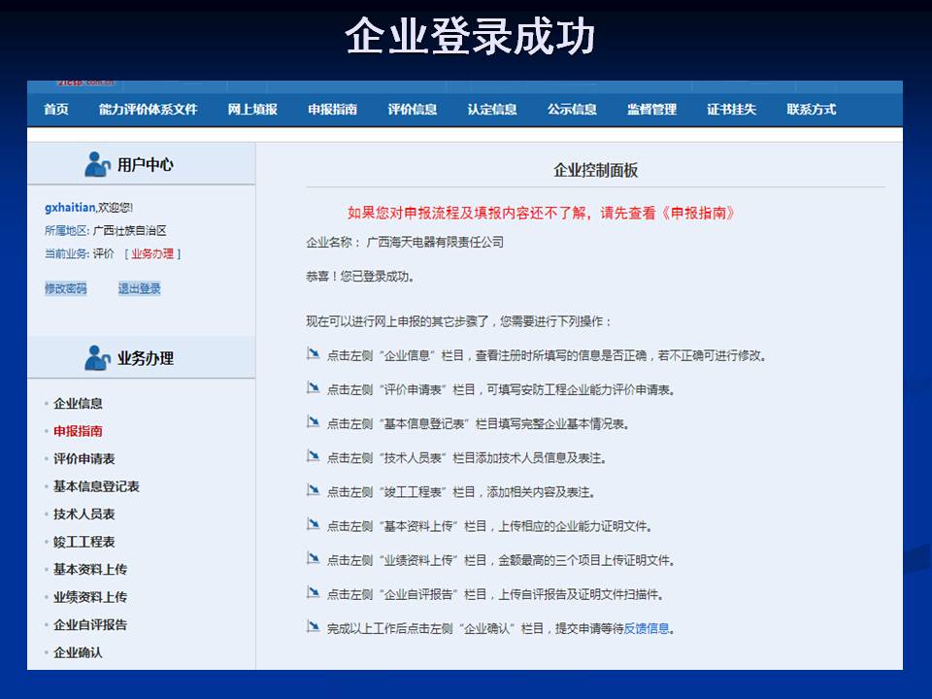Click arrow icon beside 业绩资料上传 instruction
The width and height of the screenshot is (932, 699).
tap(313, 559)
